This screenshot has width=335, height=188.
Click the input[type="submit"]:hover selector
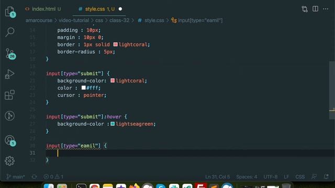(x=84, y=117)
